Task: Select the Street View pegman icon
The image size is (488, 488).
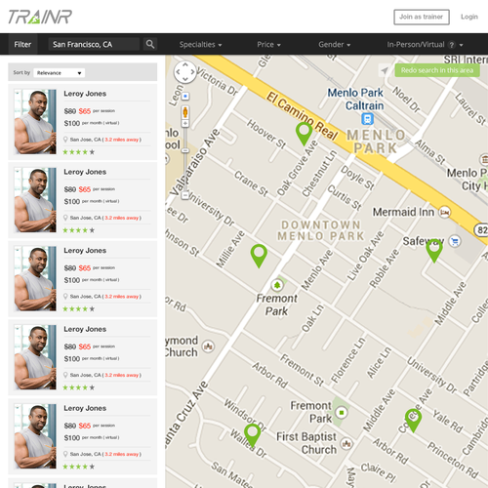Action: [185, 112]
